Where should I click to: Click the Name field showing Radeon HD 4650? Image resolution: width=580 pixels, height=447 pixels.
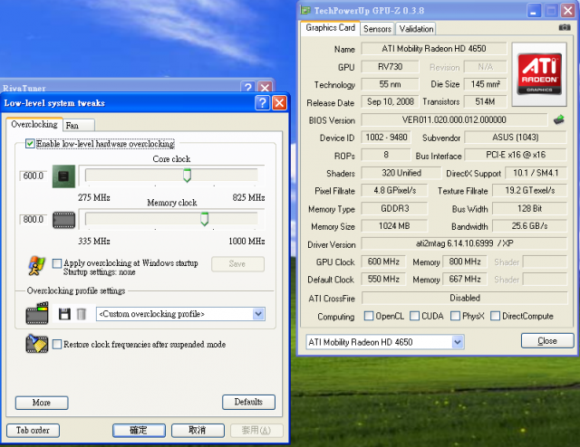[x=433, y=49]
